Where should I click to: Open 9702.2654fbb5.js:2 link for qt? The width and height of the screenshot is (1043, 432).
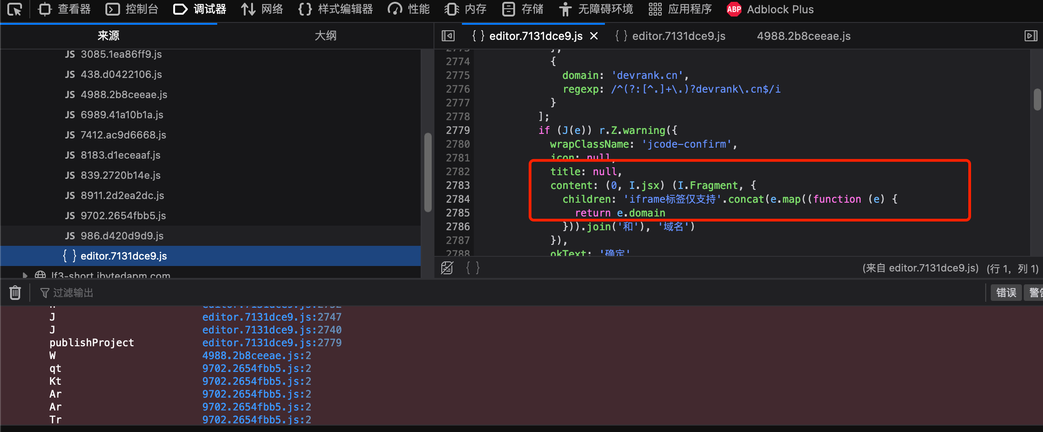tap(257, 368)
